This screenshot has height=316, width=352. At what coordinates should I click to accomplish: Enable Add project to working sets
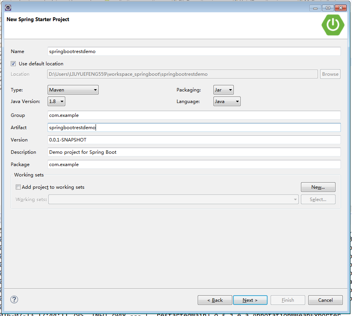(18, 187)
